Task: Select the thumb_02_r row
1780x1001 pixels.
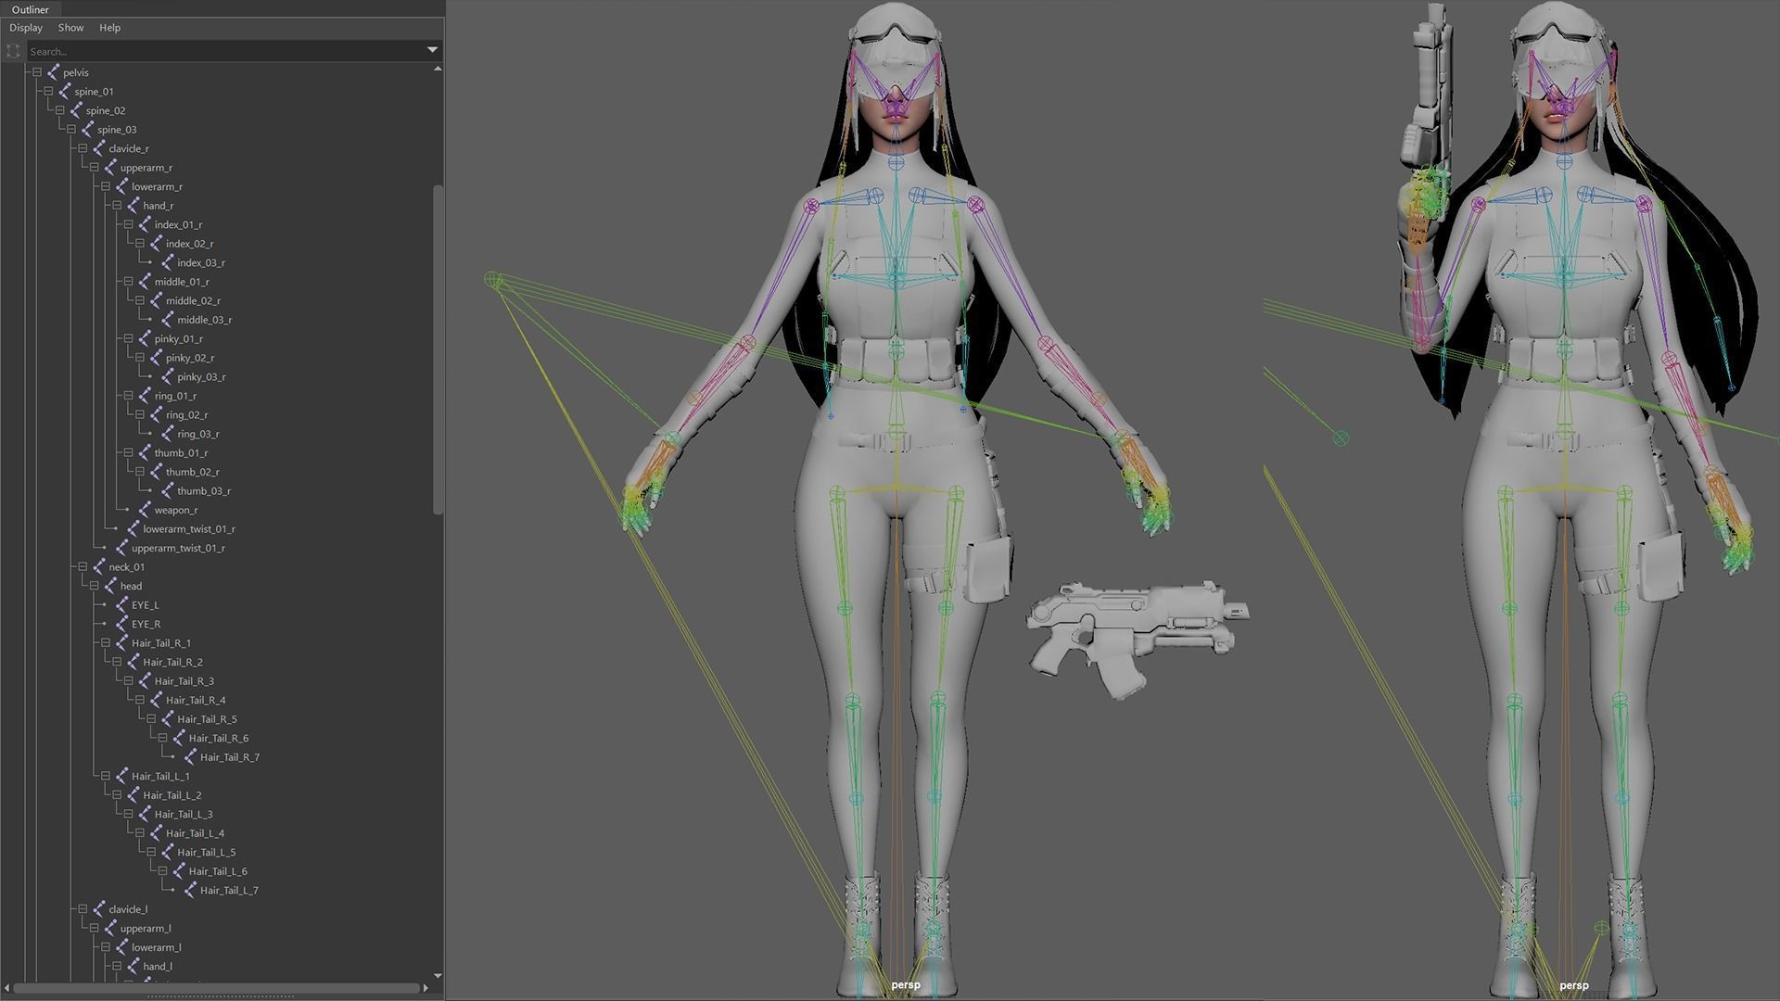Action: pos(192,472)
